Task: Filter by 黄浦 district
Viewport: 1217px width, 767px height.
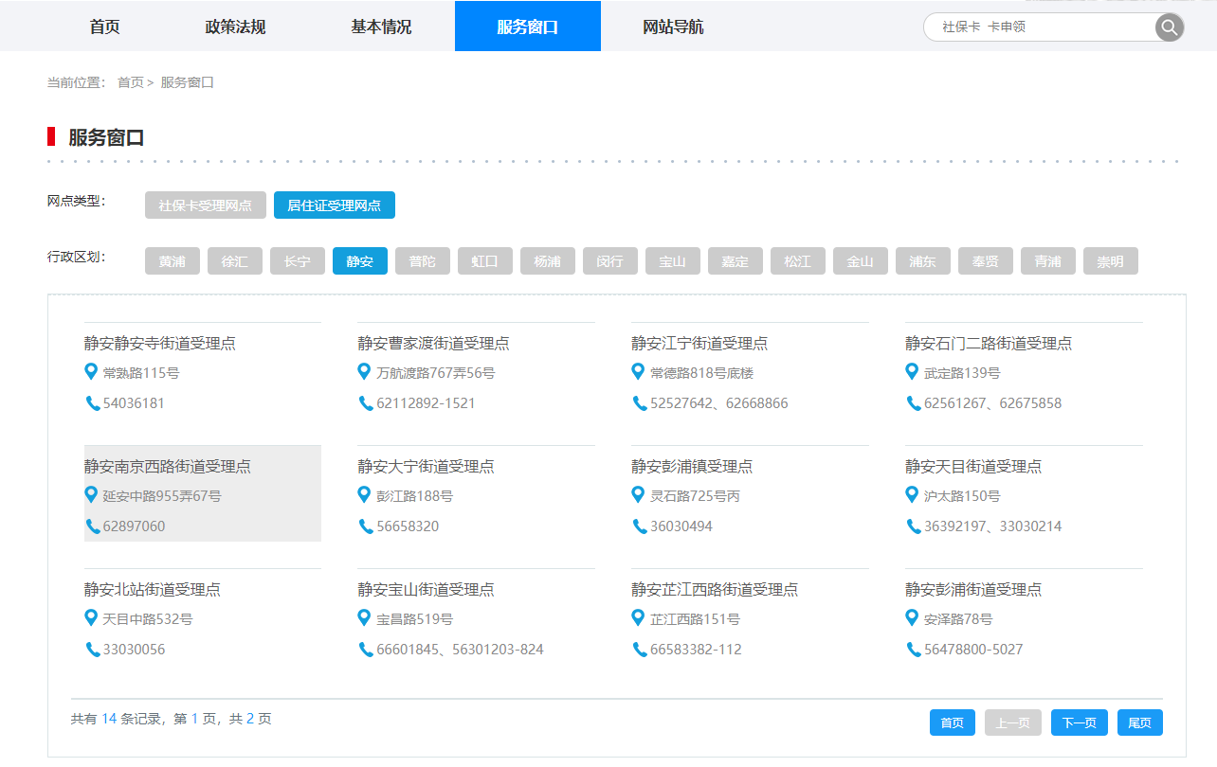Action: [173, 261]
